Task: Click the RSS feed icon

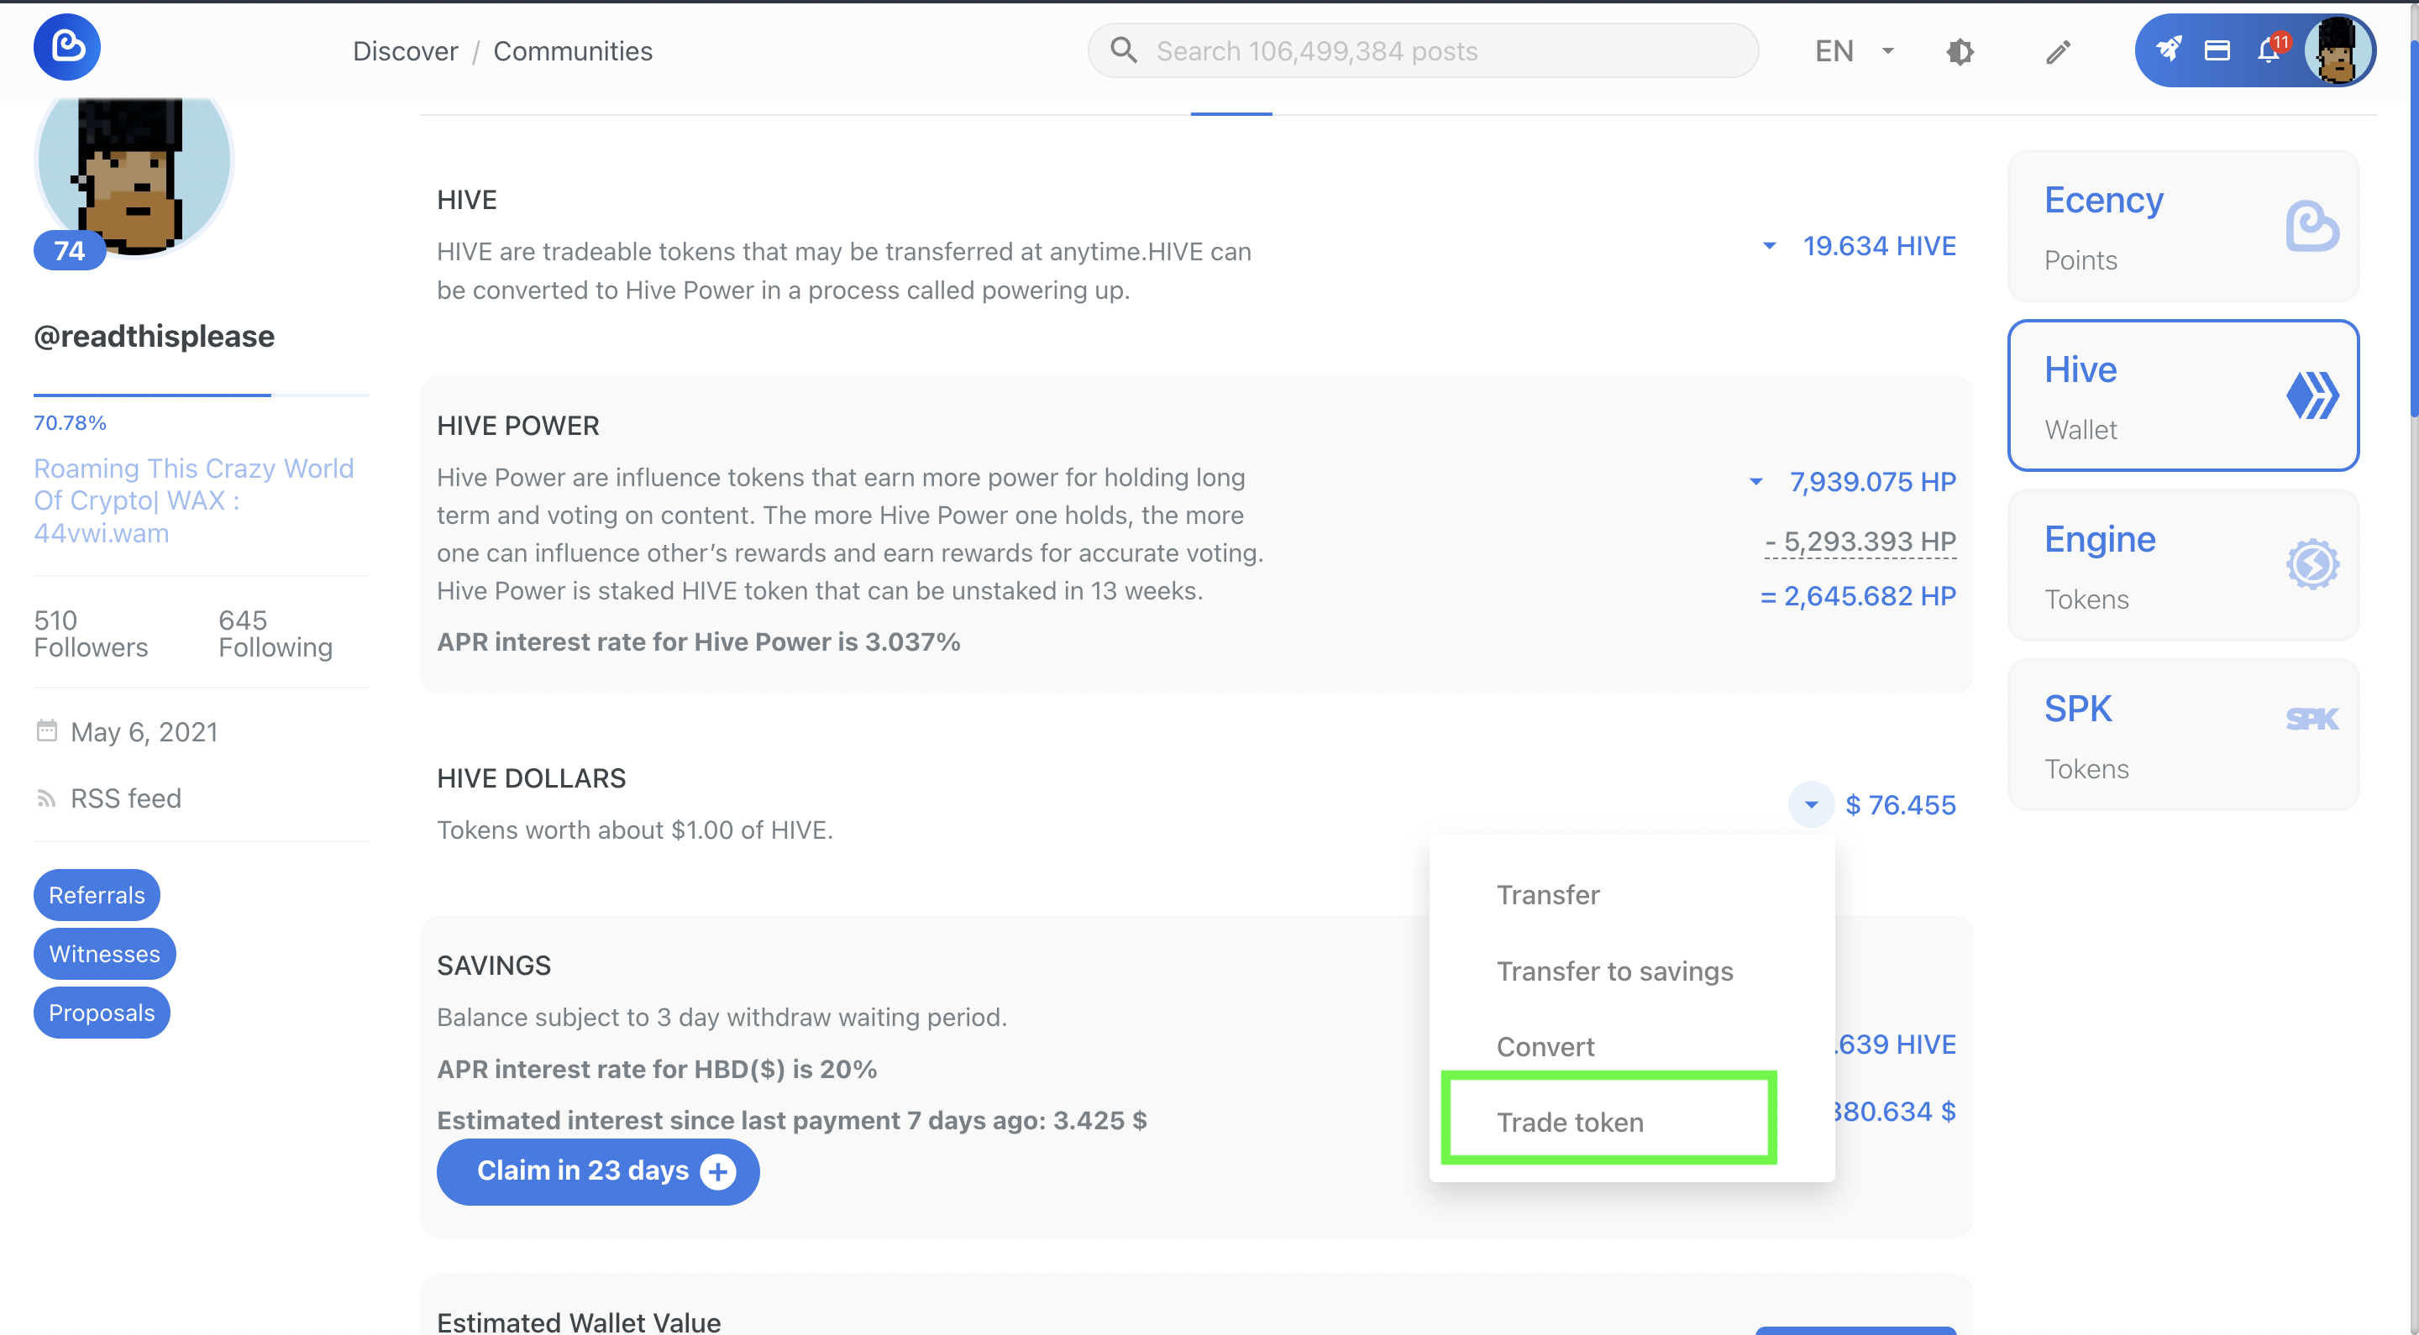Action: pyautogui.click(x=45, y=799)
